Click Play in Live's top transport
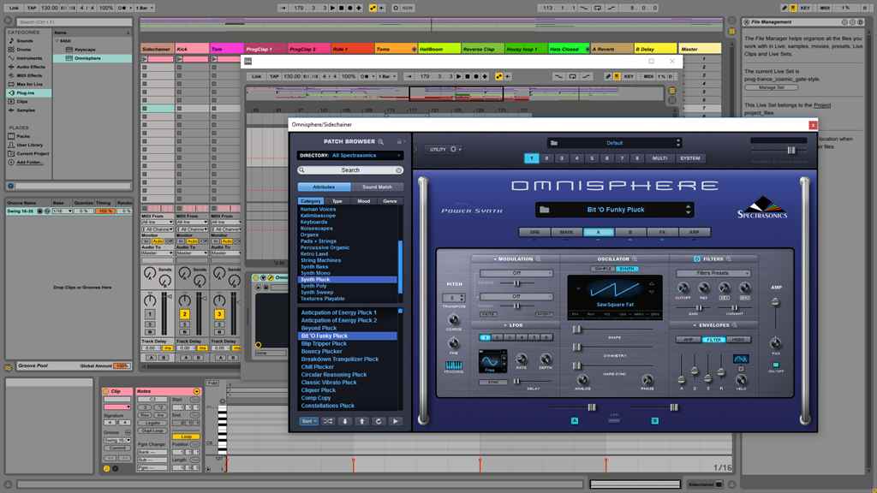Screen dimensions: 877x493 pos(333,8)
